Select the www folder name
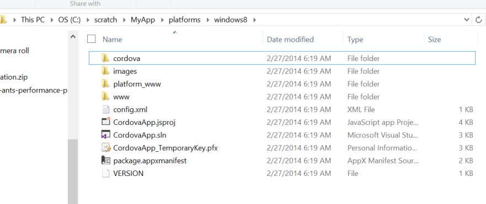Viewport: 486px width, 204px height. [121, 97]
